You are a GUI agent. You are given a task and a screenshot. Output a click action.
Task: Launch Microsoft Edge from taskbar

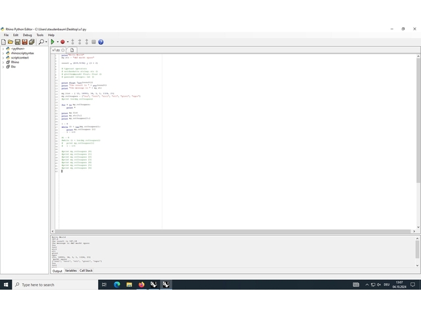(x=117, y=284)
